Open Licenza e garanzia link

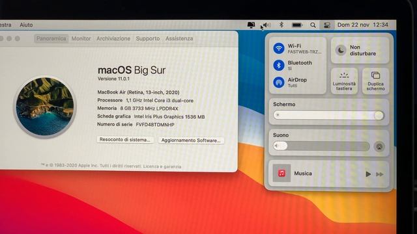(162, 166)
